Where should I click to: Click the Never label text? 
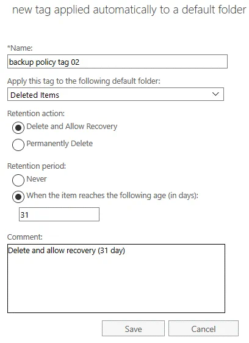37,179
